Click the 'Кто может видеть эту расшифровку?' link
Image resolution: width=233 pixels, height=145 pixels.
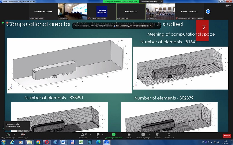click(x=134, y=26)
